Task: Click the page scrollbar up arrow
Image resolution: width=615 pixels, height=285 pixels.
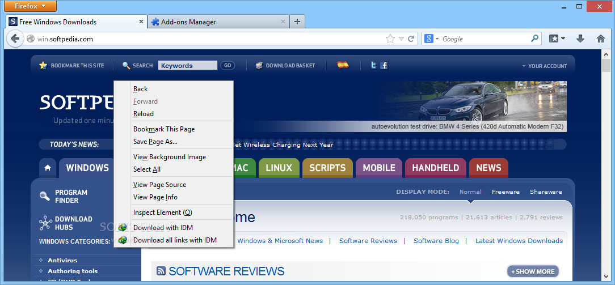Action: [607, 55]
